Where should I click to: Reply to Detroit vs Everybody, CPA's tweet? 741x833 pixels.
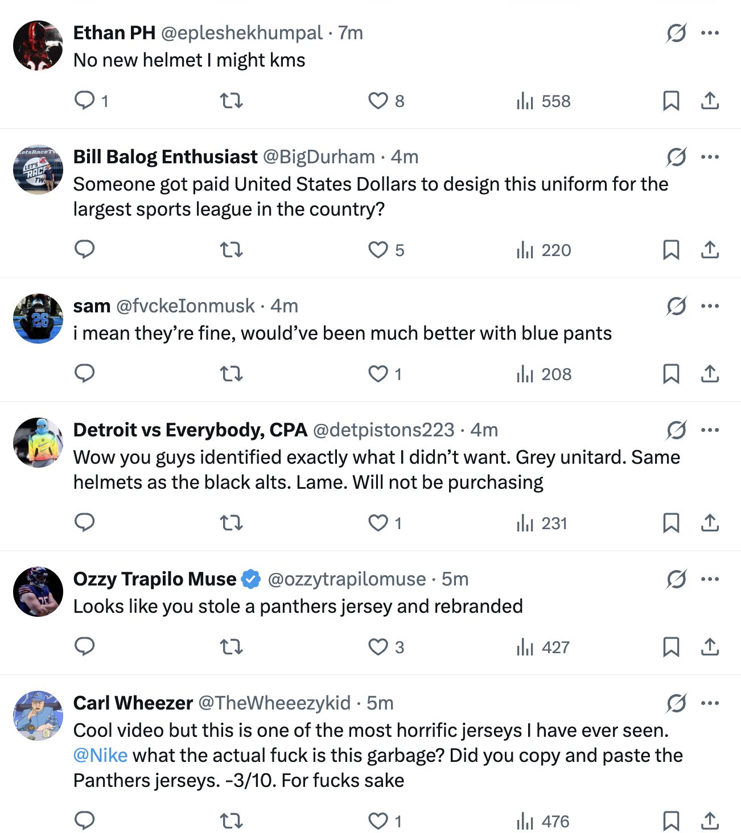click(x=85, y=522)
